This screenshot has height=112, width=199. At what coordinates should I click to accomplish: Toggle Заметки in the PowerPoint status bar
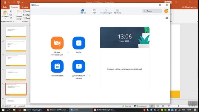coord(127,106)
